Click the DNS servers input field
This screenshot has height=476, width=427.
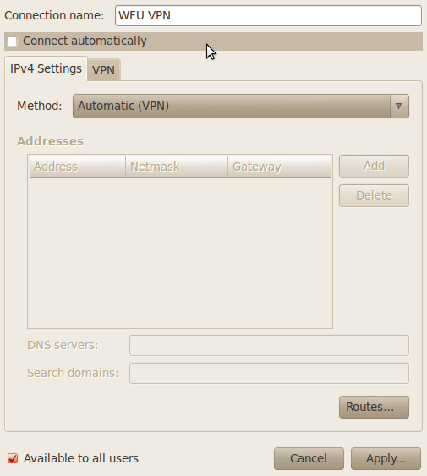click(269, 345)
